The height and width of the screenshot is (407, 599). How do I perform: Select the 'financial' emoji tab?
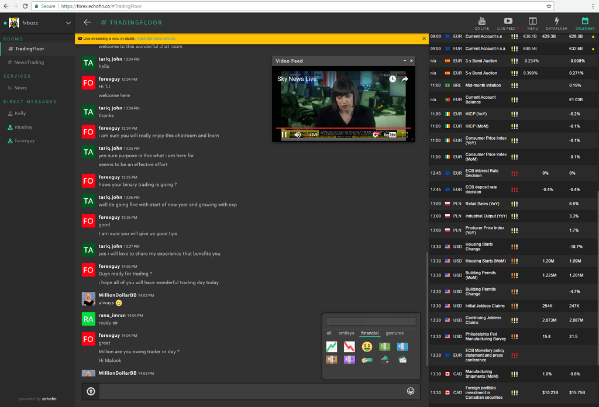click(x=370, y=333)
